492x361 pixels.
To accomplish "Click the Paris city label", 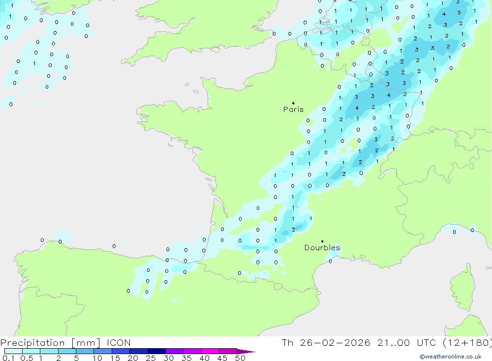I will 293,109.
